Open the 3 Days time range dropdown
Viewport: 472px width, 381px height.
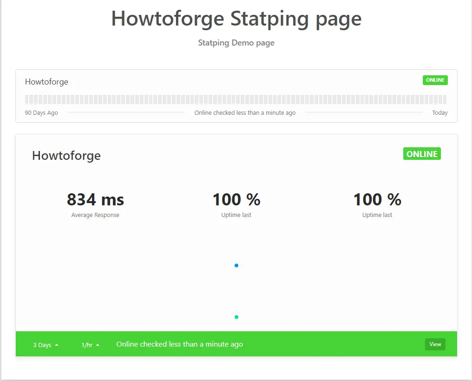pos(46,345)
